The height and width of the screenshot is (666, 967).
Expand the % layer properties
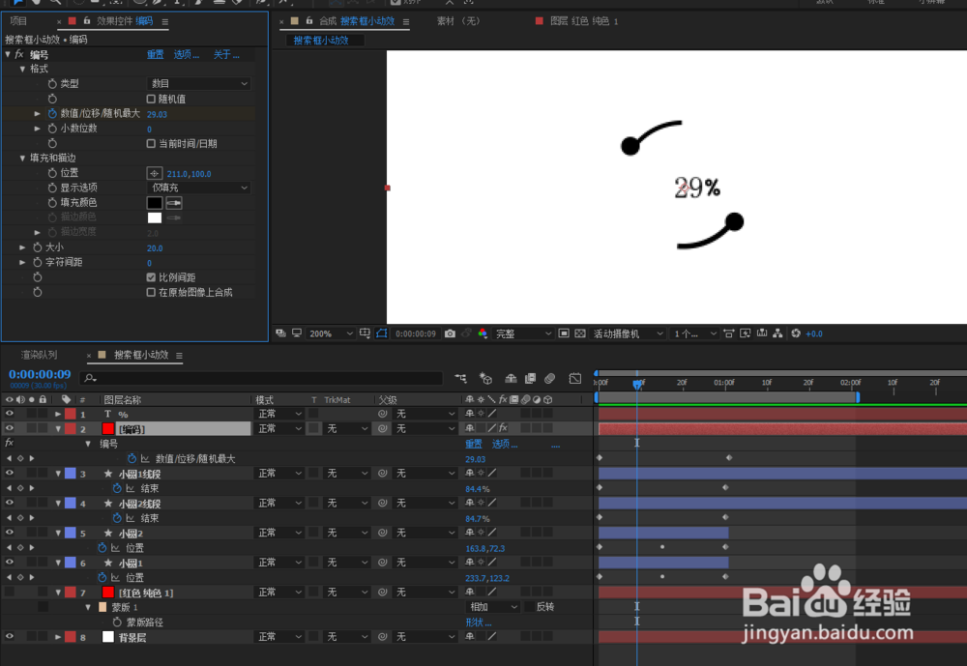(x=58, y=414)
